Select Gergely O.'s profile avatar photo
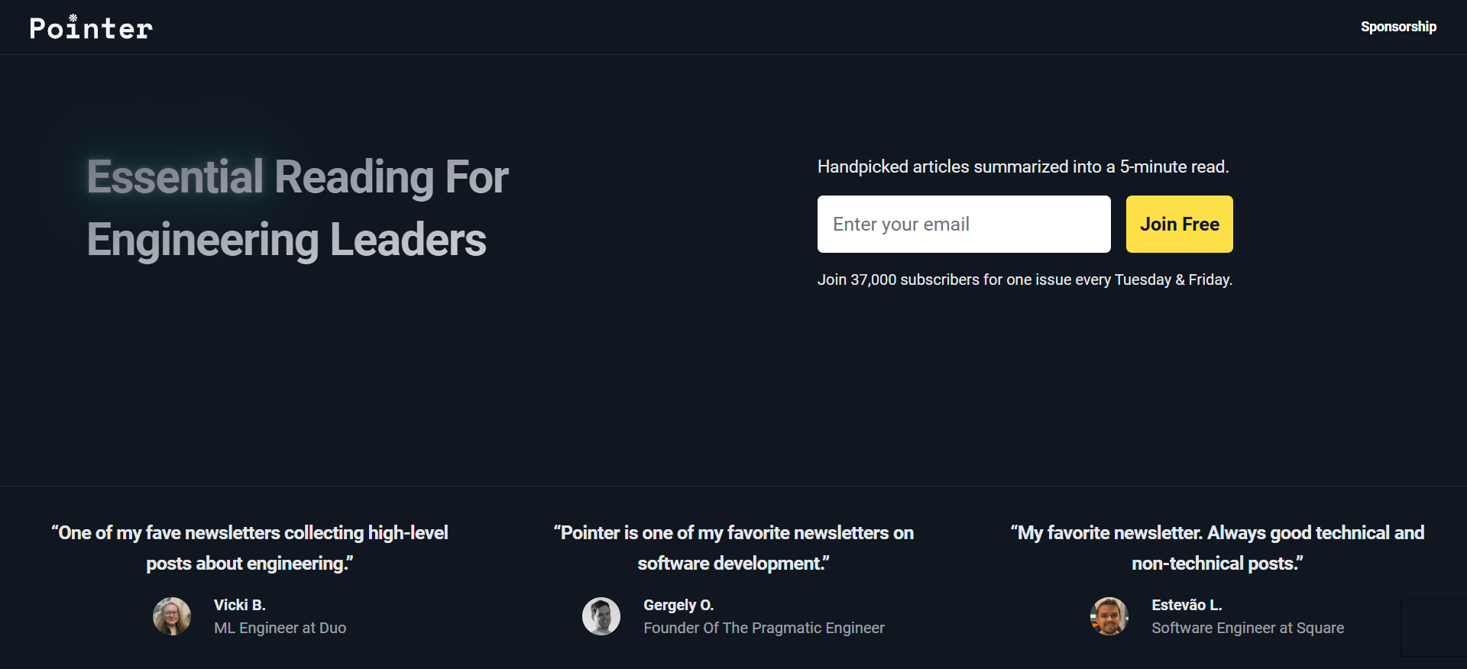 click(601, 616)
